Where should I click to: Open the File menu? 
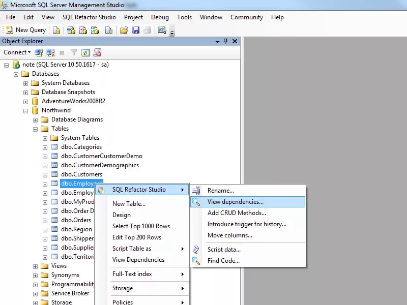click(x=11, y=17)
